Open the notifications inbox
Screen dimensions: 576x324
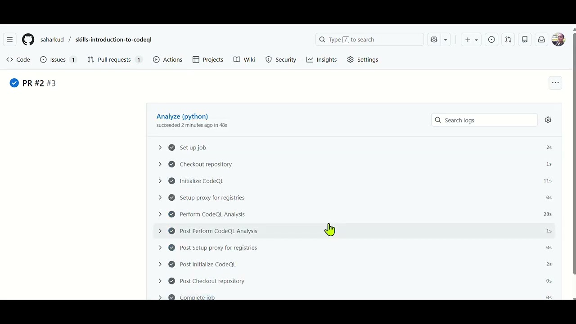click(541, 40)
